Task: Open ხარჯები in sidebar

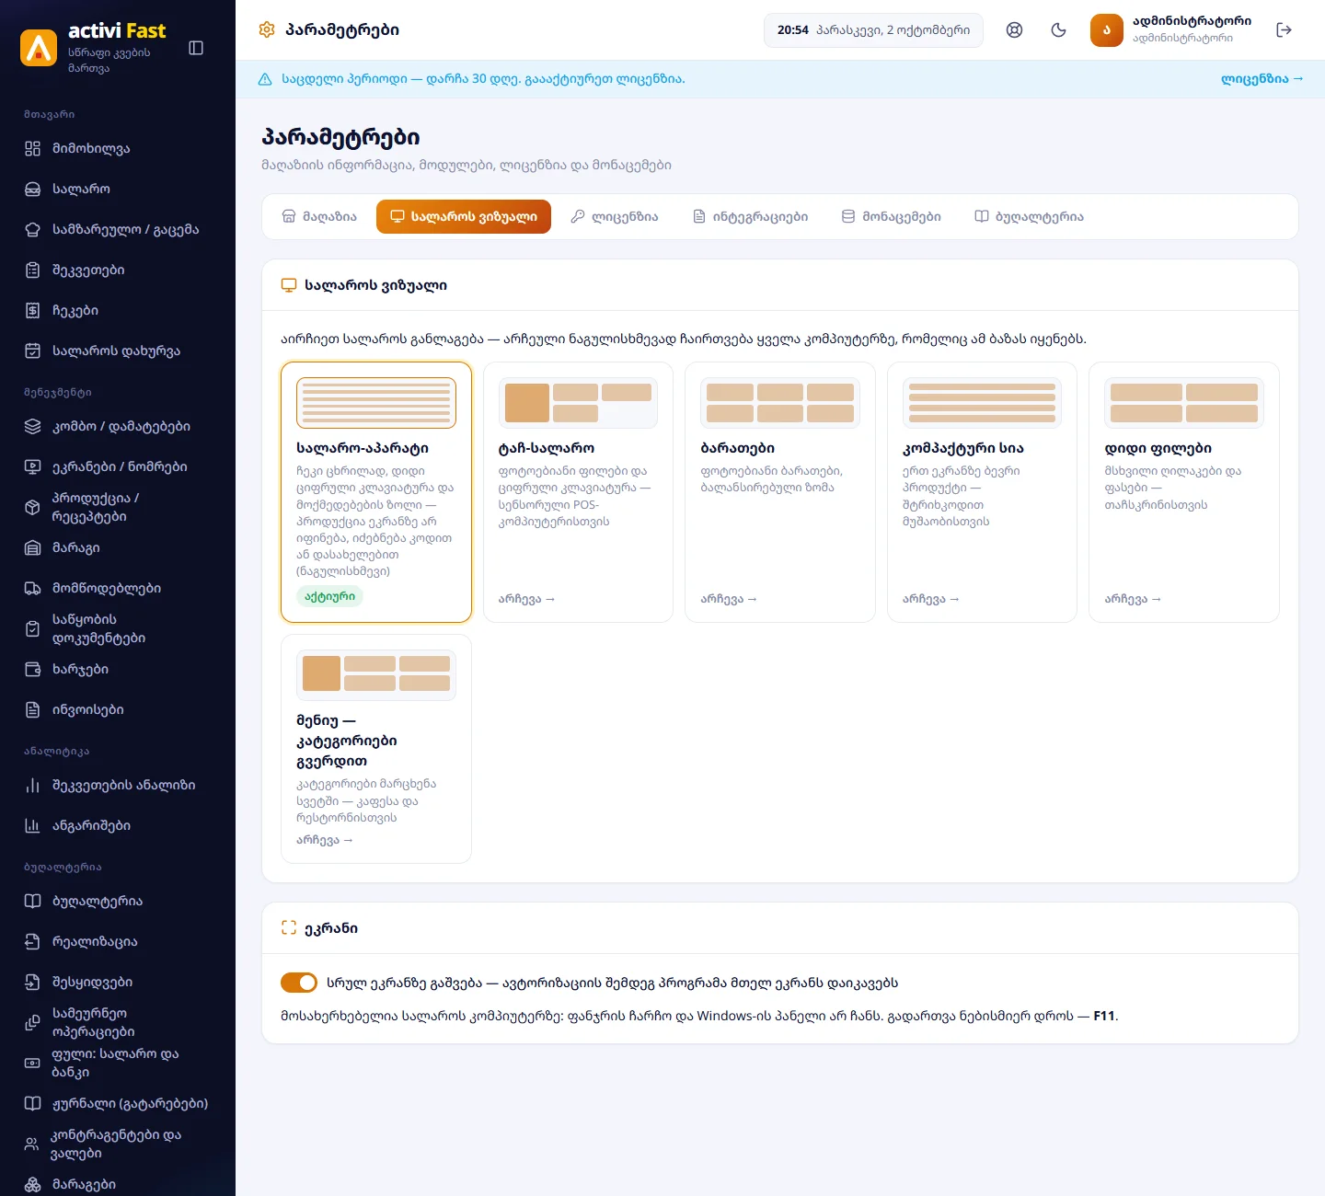Action: point(118,670)
